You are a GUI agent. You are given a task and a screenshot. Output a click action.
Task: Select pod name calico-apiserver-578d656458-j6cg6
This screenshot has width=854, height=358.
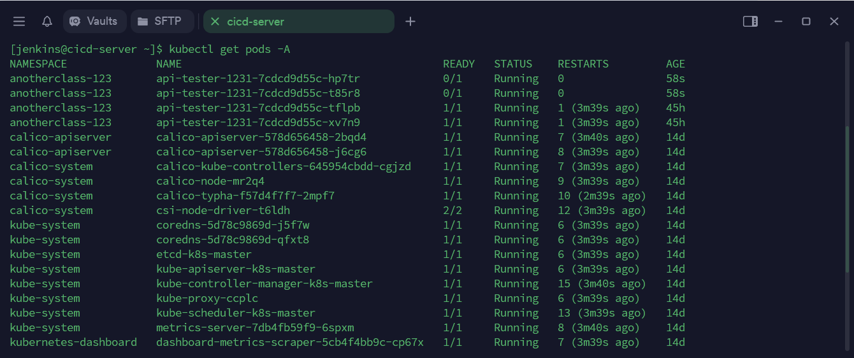[x=261, y=152]
